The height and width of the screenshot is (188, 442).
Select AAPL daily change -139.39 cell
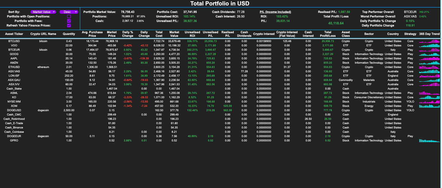coord(144,58)
